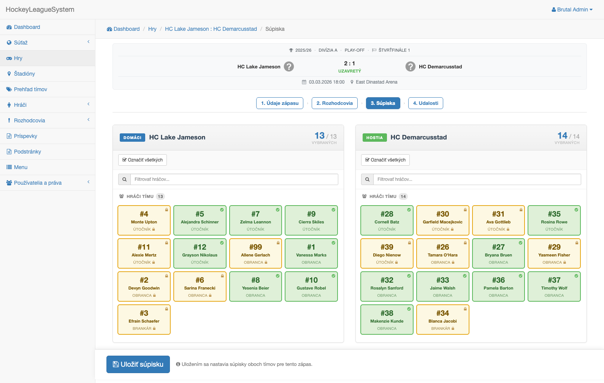Click the Dashboard icon in the sidebar
The height and width of the screenshot is (383, 604).
[9, 27]
